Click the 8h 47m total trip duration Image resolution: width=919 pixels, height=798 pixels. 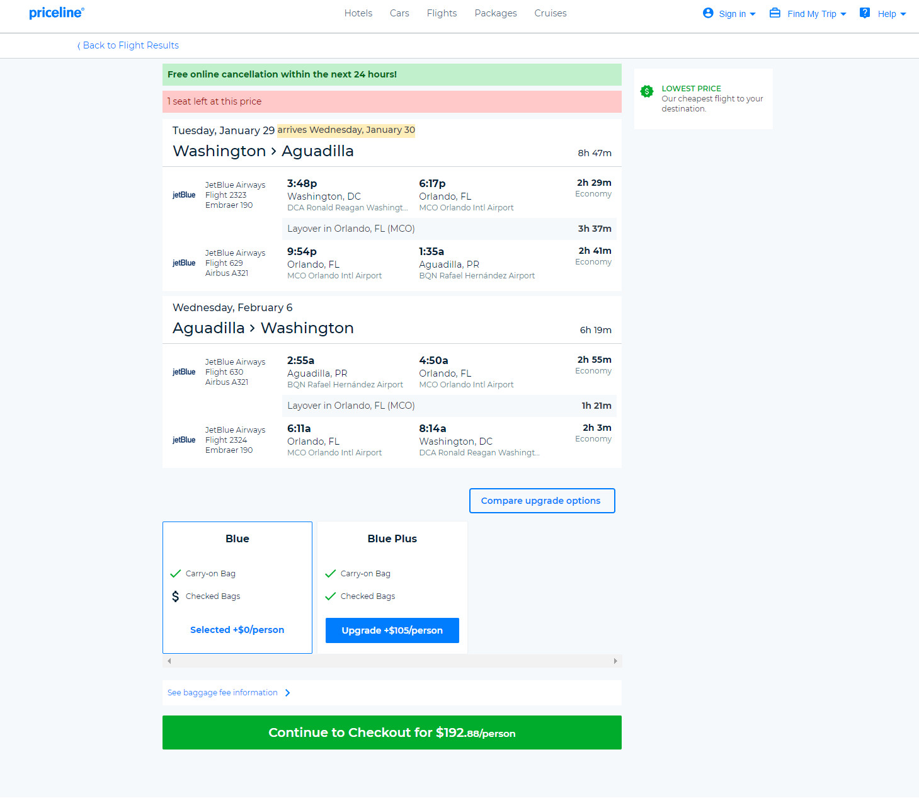click(595, 153)
